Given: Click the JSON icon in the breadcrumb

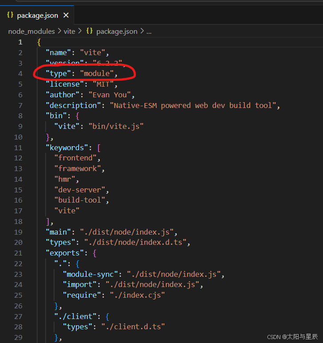Looking at the screenshot, I should [x=89, y=31].
